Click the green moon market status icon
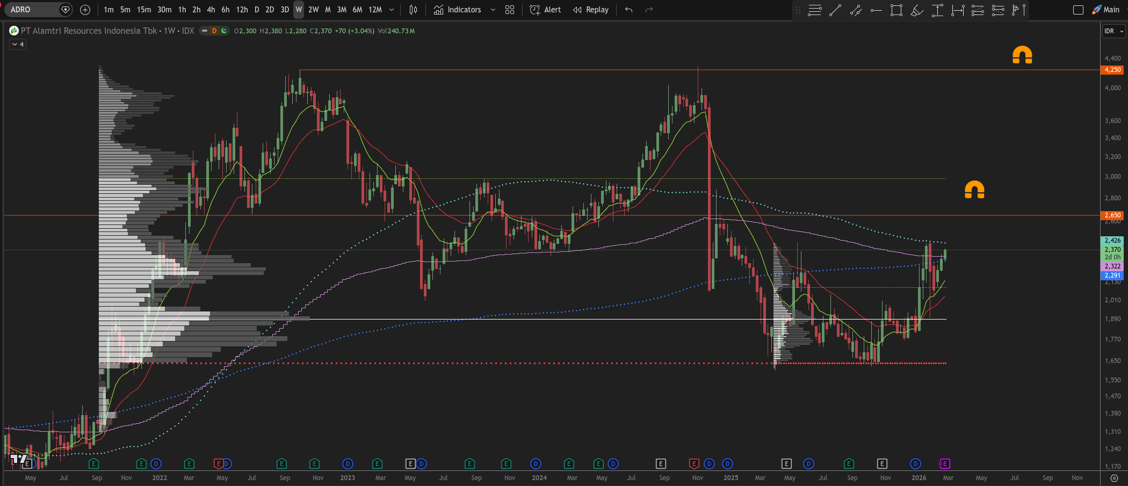Screen dimensions: 1128x486 point(224,31)
